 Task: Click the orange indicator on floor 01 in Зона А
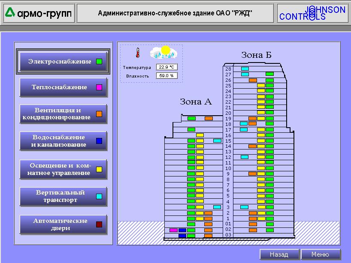[208, 224]
